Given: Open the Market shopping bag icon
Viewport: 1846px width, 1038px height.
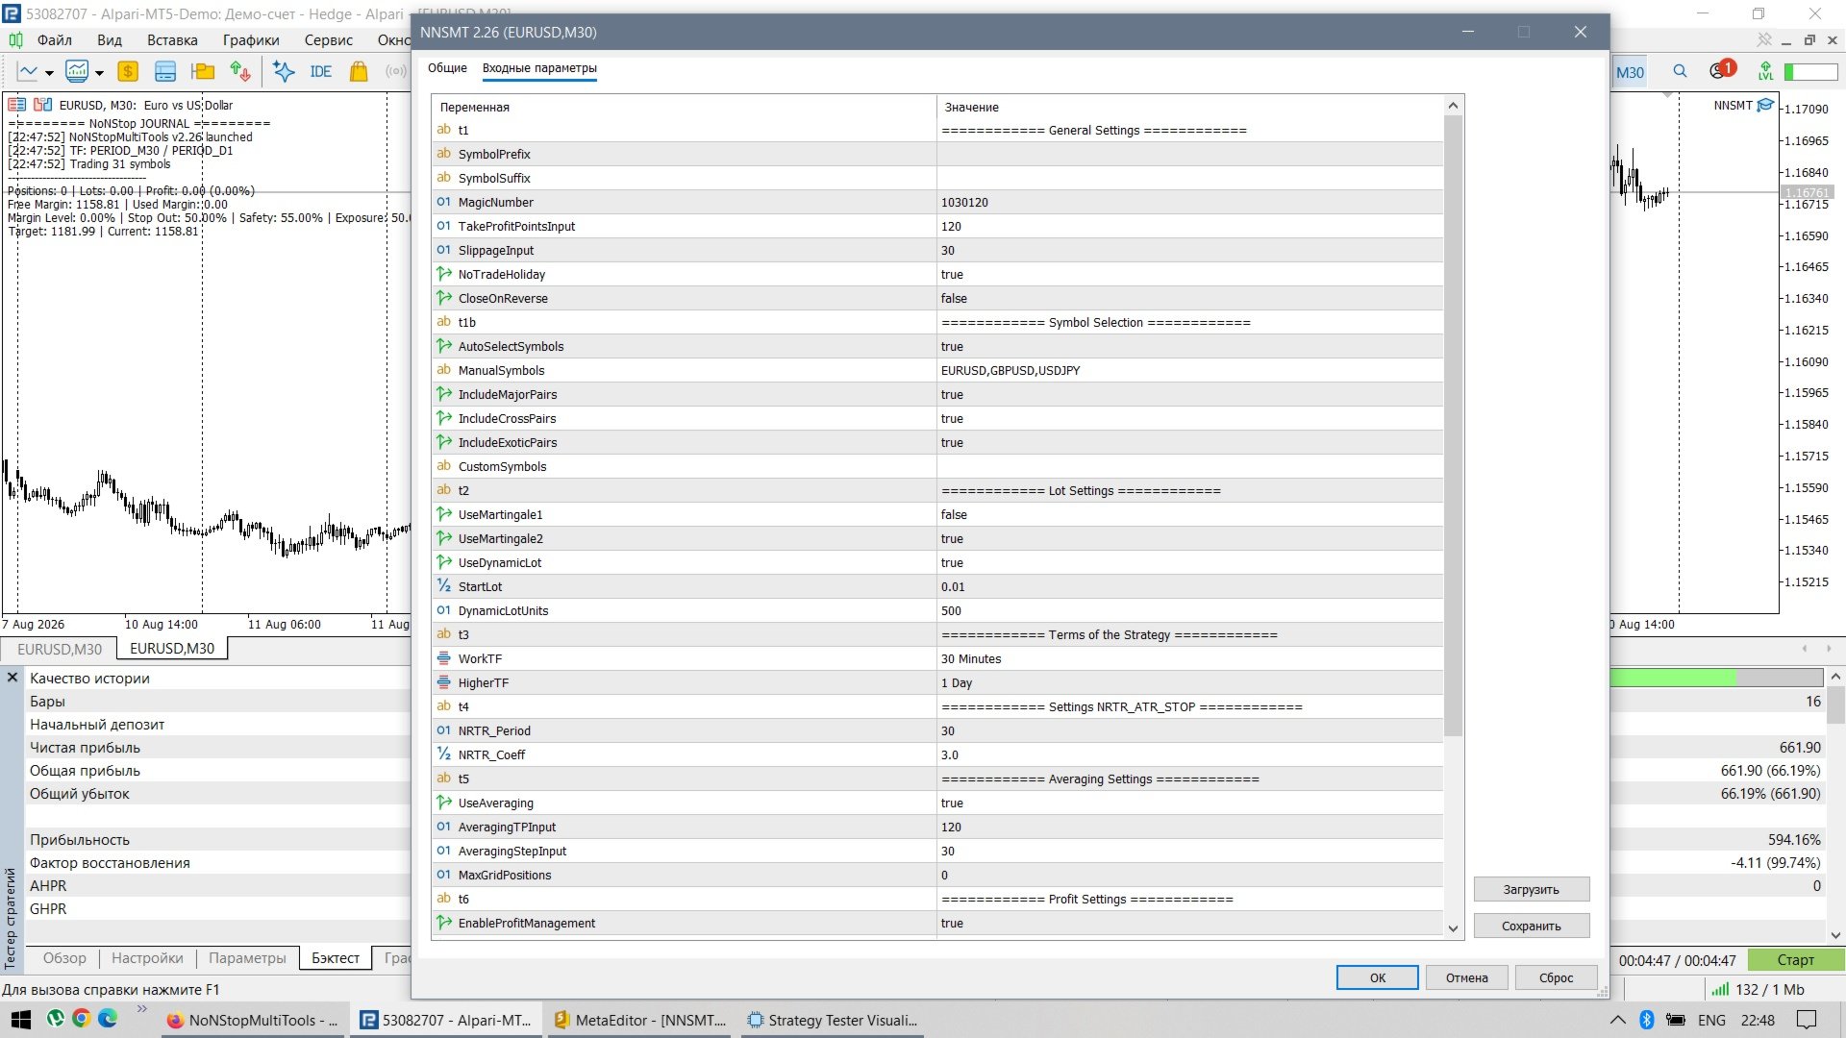Looking at the screenshot, I should (359, 72).
